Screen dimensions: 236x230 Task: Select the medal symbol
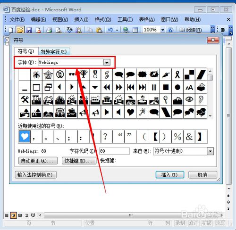pos(95,74)
